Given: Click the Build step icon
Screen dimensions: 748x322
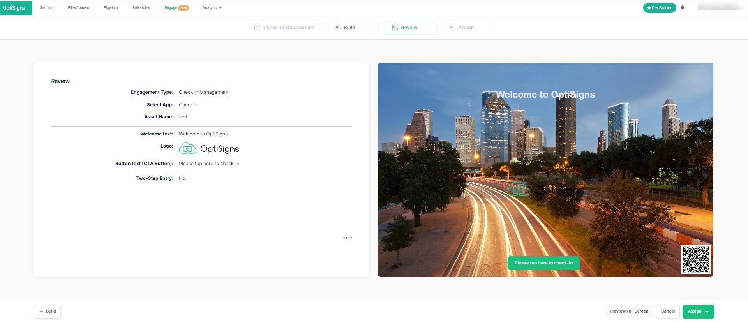Looking at the screenshot, I should tap(338, 28).
